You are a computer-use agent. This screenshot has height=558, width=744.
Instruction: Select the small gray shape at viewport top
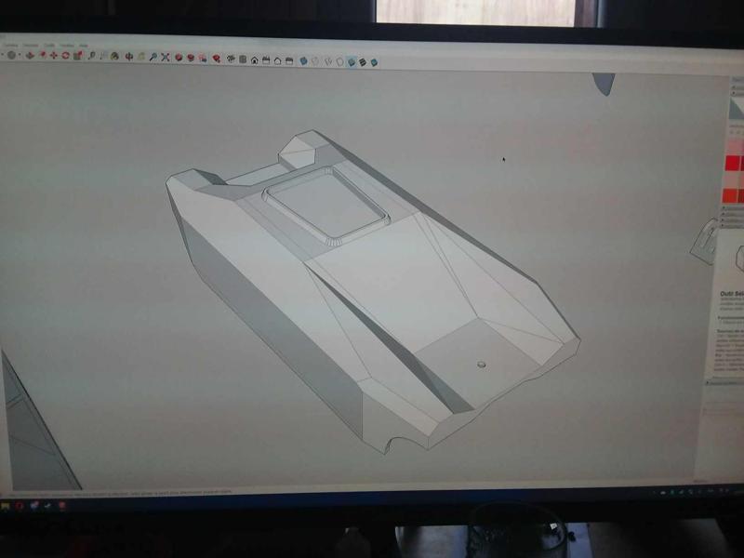pyautogui.click(x=604, y=84)
